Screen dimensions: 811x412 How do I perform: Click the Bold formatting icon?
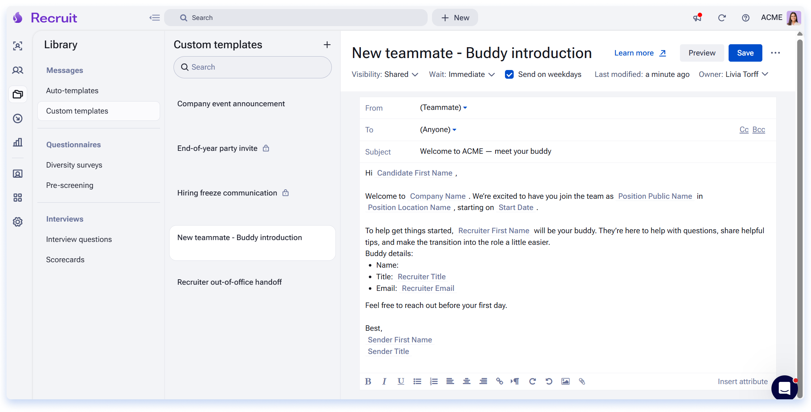(x=368, y=381)
